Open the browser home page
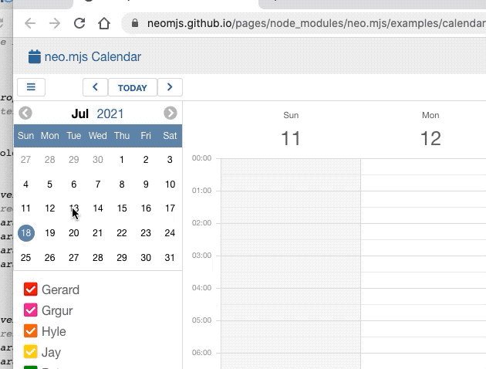The width and height of the screenshot is (486, 369). tap(104, 23)
